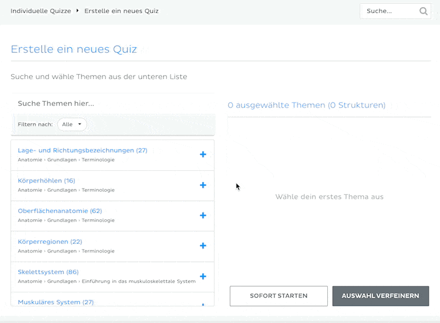This screenshot has width=440, height=323.
Task: Add Lage- und Richtungsbezeichnungen topic with plus
Action: [203, 154]
